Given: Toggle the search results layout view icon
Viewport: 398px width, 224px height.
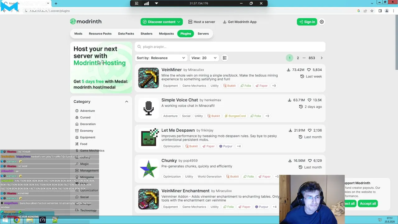Looking at the screenshot, I should [224, 58].
